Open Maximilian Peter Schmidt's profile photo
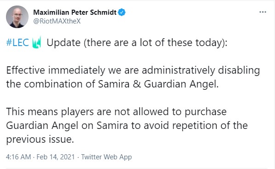This screenshot has height=169, width=275. tap(17, 17)
